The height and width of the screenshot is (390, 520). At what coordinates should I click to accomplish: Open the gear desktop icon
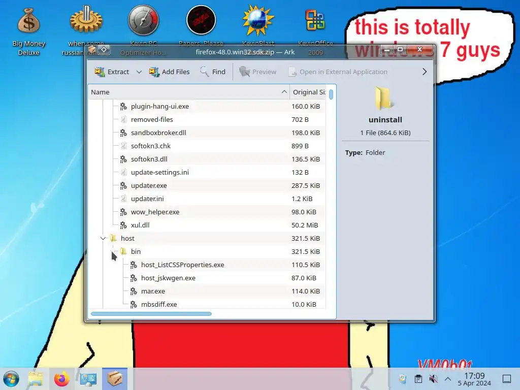coord(86,20)
